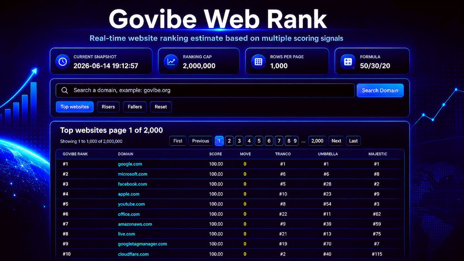The image size is (464, 261).
Task: Click the MOVE column header
Action: [x=245, y=154]
